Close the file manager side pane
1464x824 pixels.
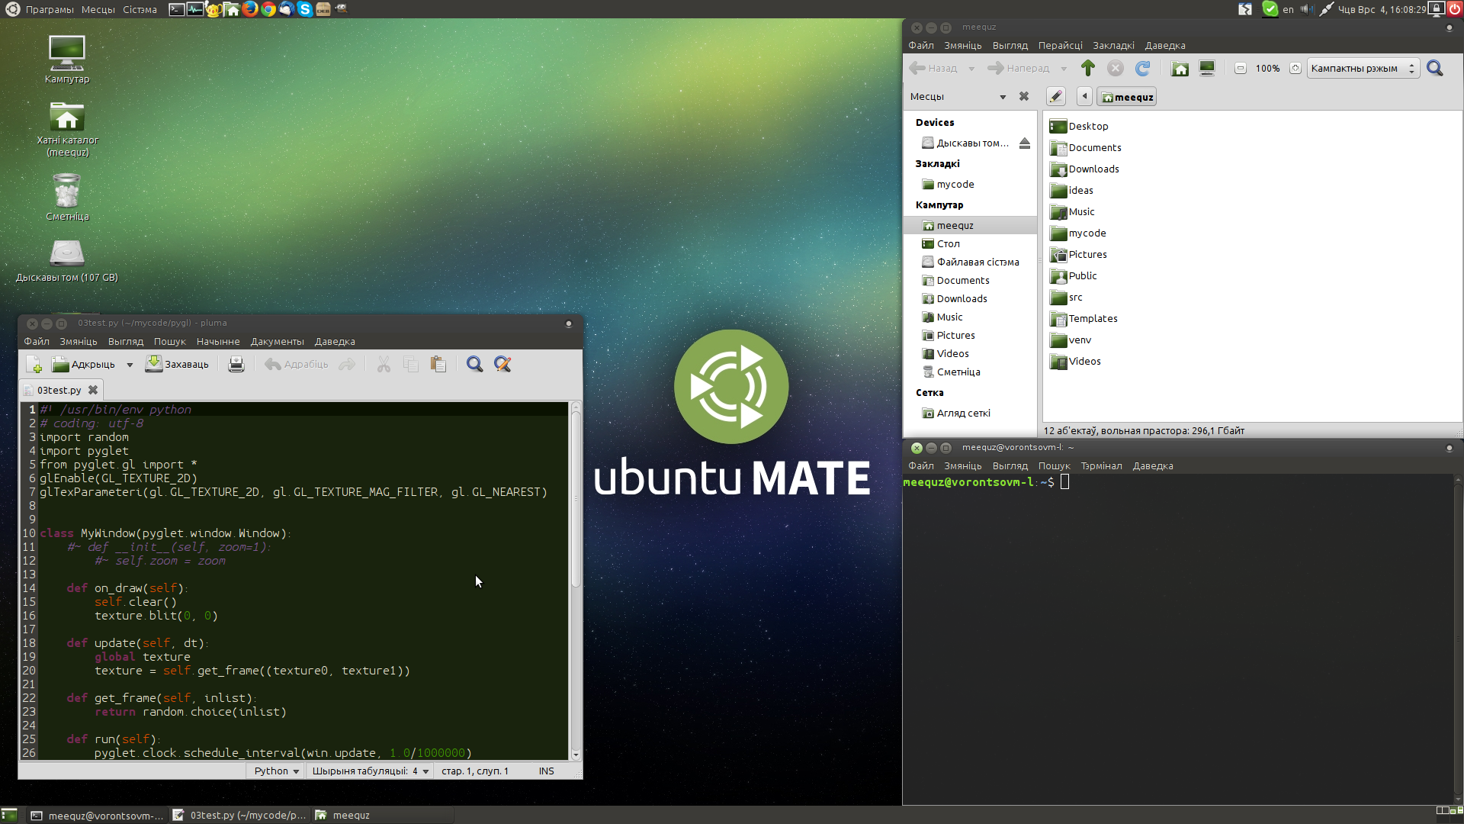1024,97
